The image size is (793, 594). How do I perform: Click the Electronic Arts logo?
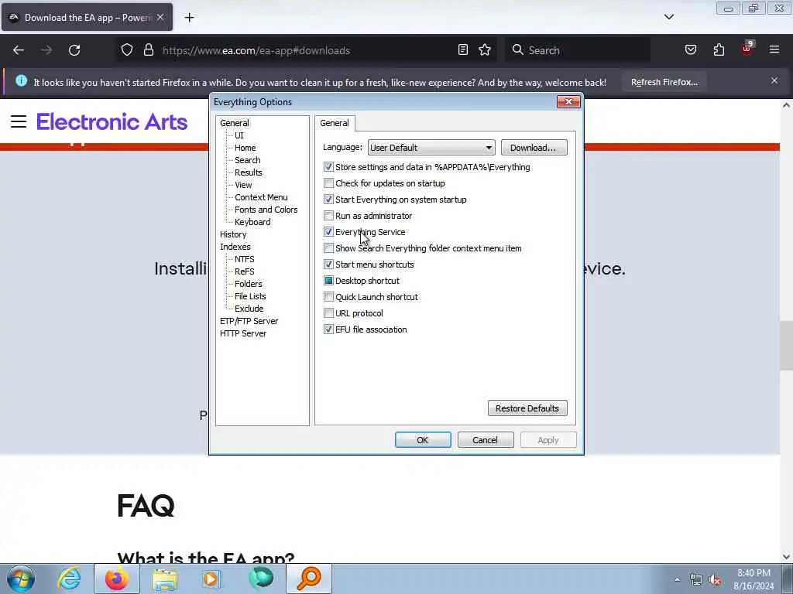[112, 121]
